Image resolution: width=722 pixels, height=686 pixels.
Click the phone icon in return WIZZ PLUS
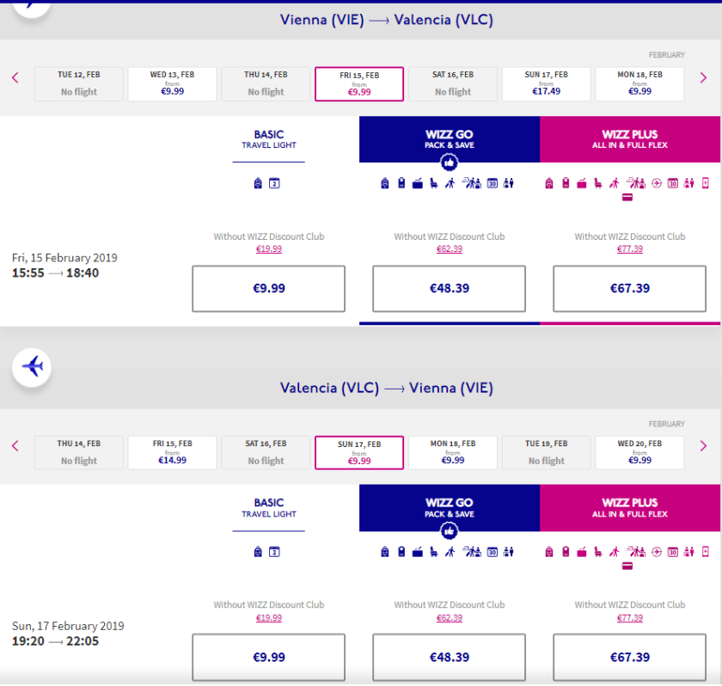pyautogui.click(x=706, y=552)
